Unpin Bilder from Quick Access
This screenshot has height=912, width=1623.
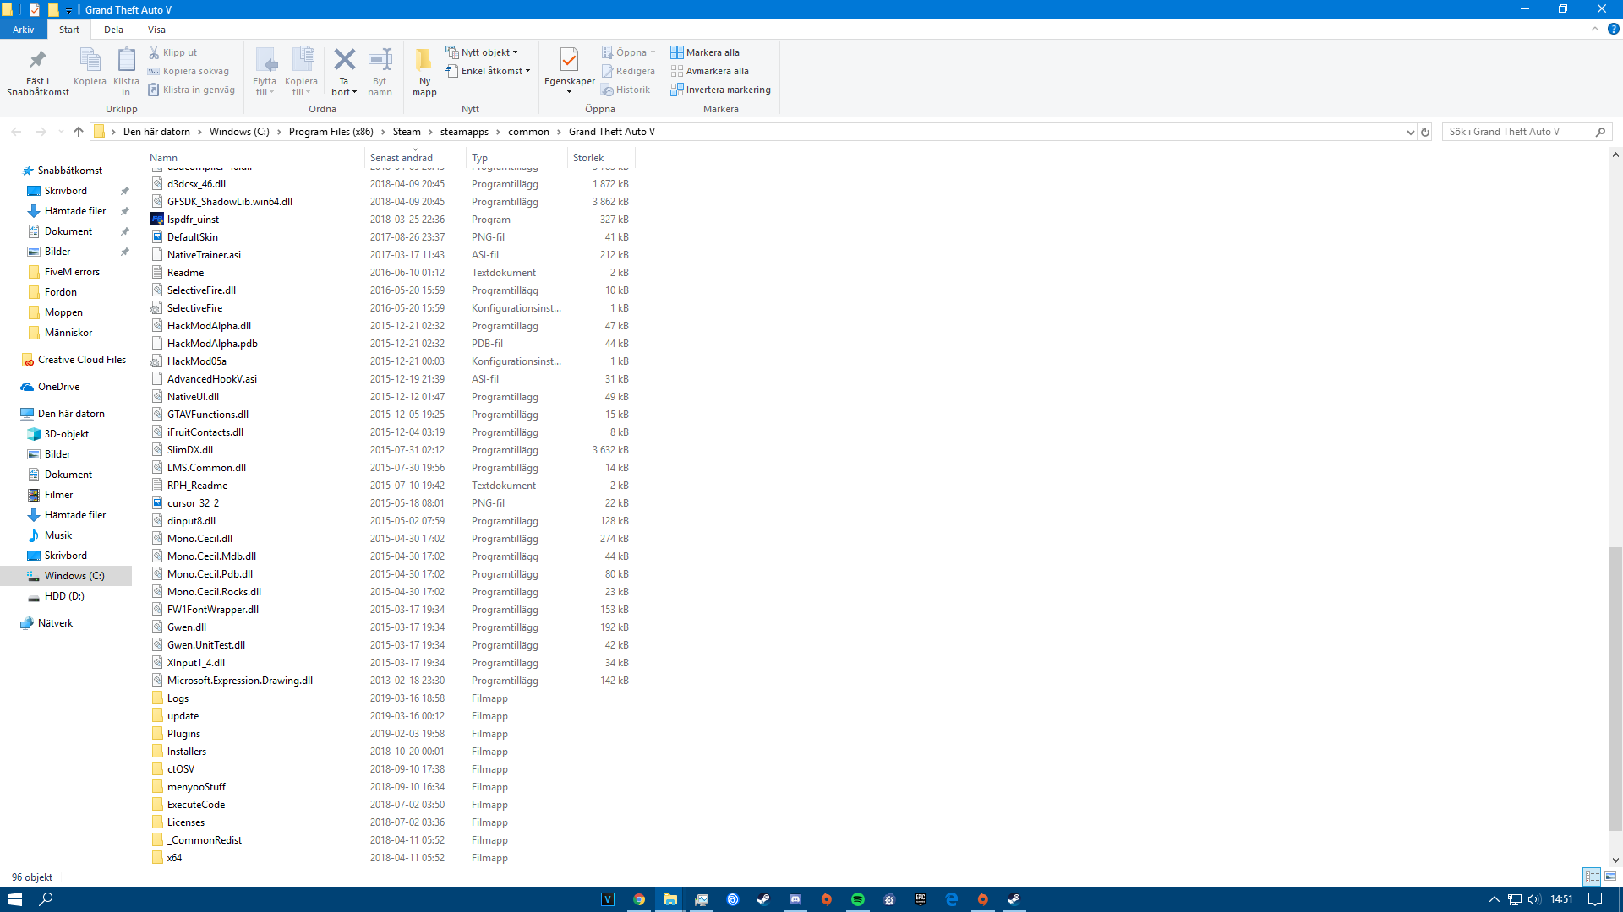click(x=124, y=251)
